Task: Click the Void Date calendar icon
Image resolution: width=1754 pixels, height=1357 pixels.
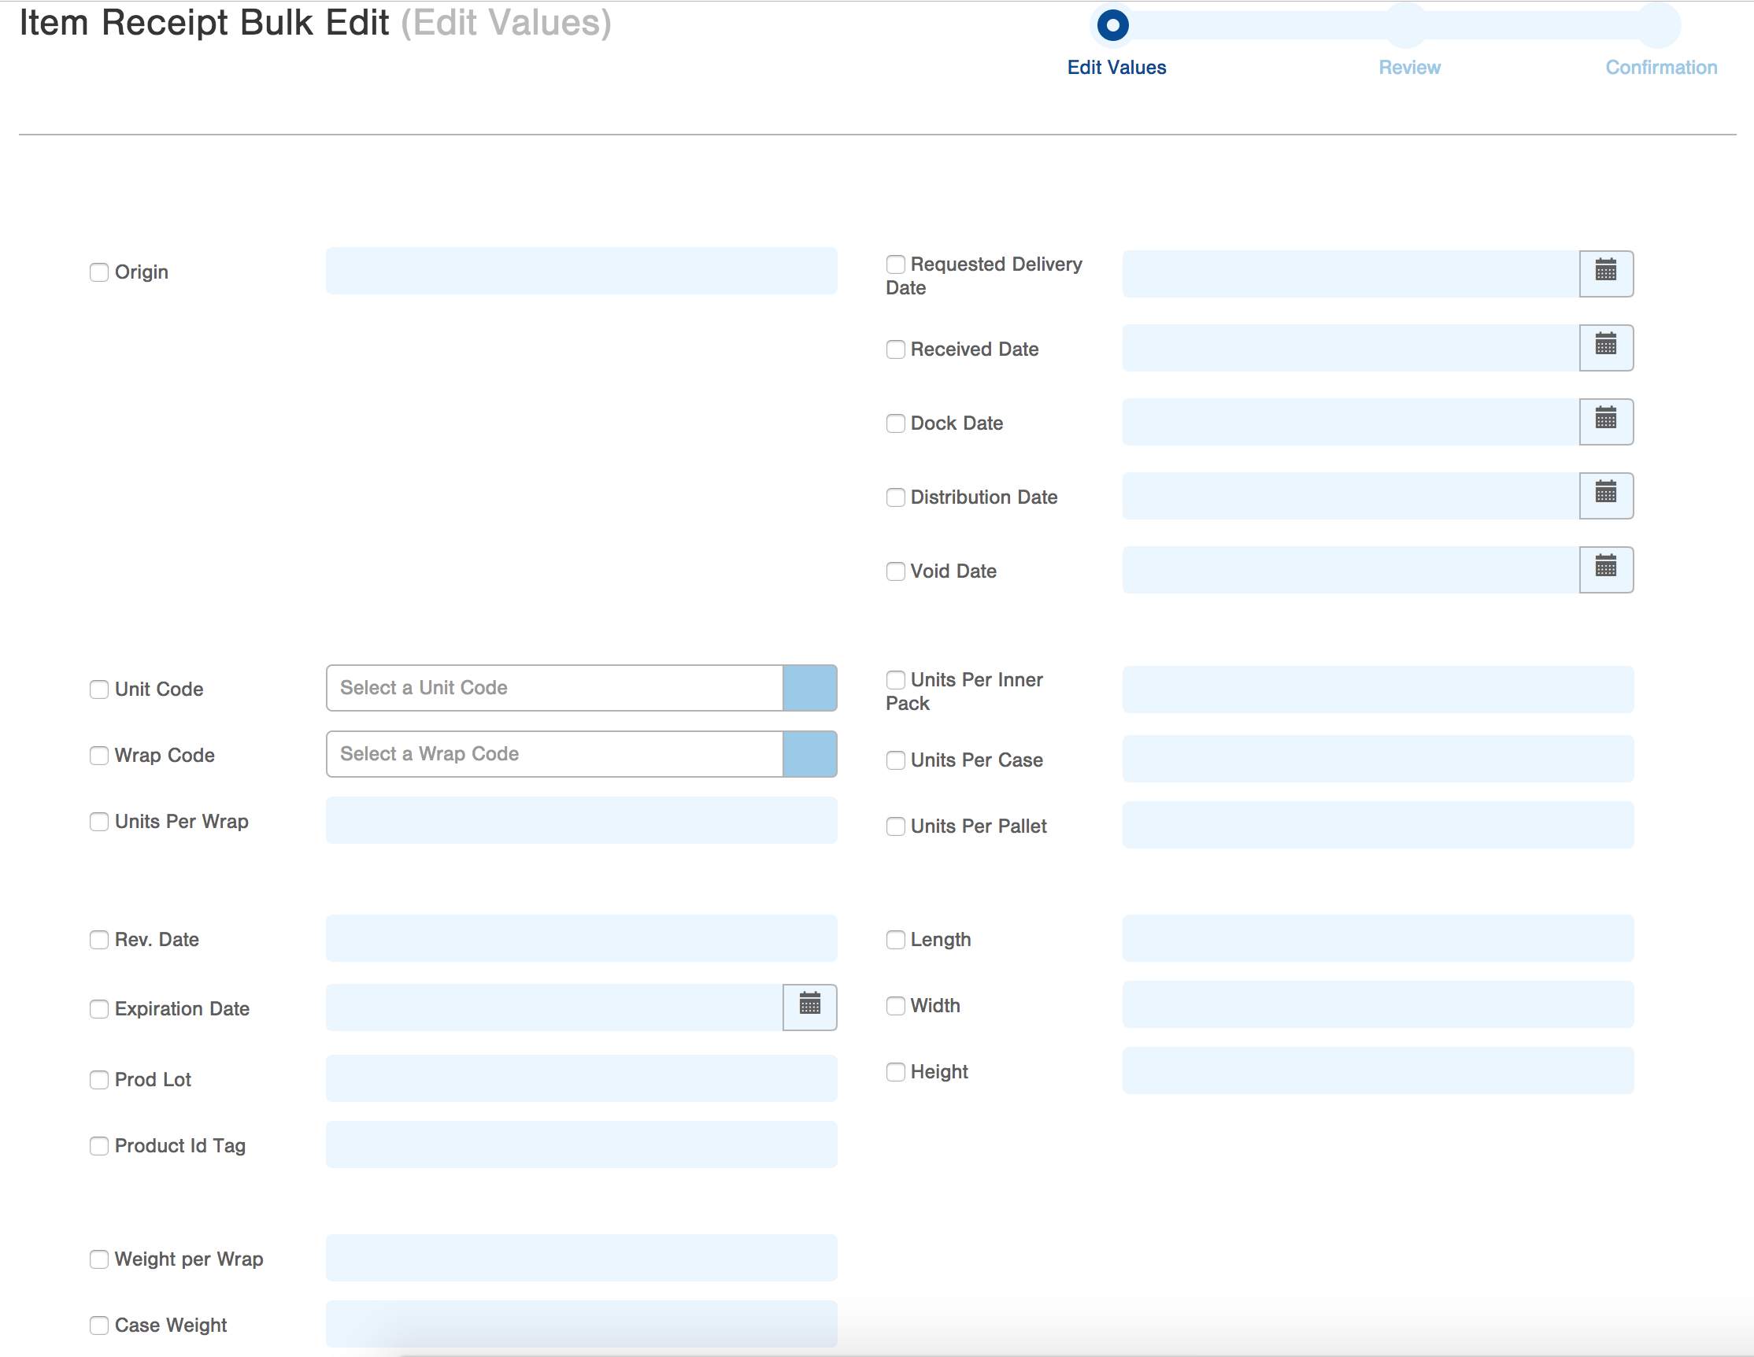Action: click(x=1605, y=569)
